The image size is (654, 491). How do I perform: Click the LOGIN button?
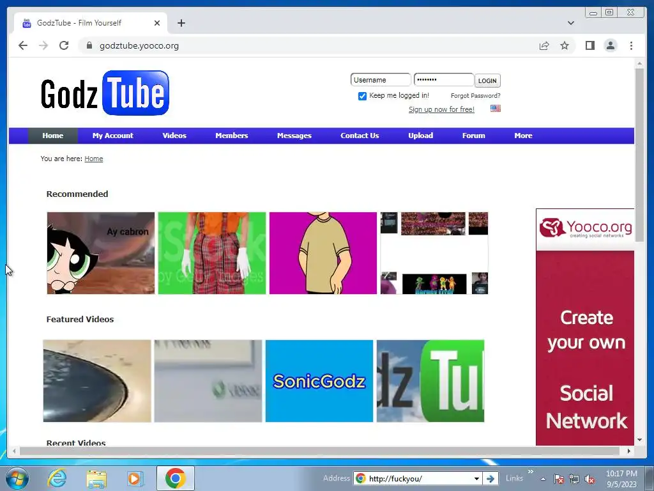click(x=487, y=81)
